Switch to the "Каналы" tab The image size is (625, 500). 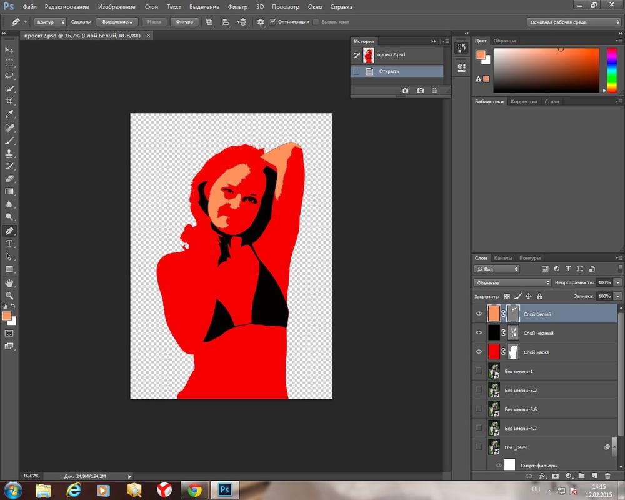point(502,258)
